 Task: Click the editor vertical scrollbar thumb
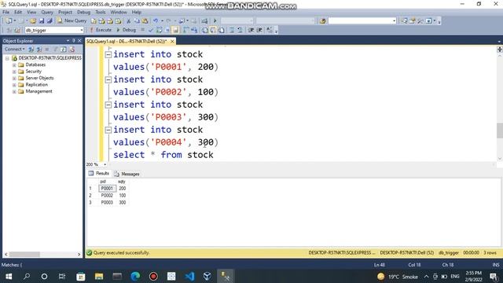click(500, 130)
